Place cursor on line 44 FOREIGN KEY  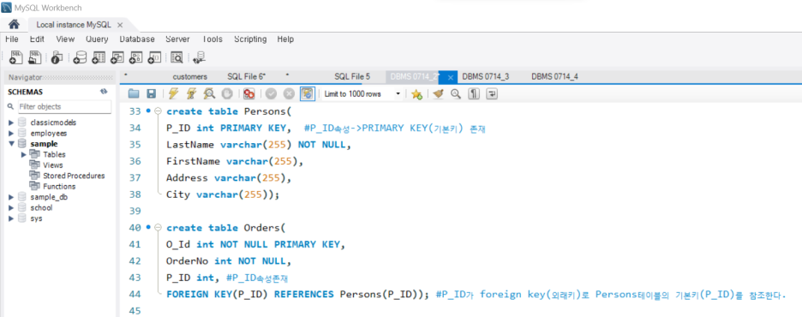(x=198, y=295)
